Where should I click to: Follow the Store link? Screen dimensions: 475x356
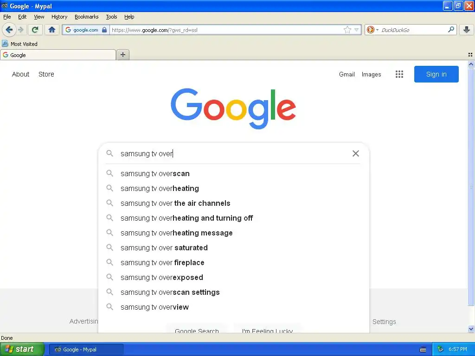(x=46, y=74)
